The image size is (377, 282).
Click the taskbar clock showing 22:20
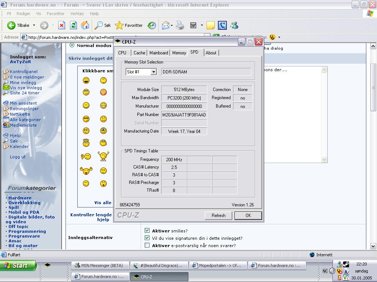pos(362,264)
